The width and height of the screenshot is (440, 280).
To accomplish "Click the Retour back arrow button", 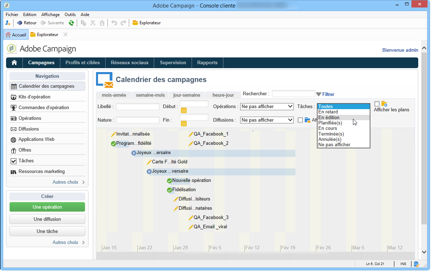I will [27, 23].
